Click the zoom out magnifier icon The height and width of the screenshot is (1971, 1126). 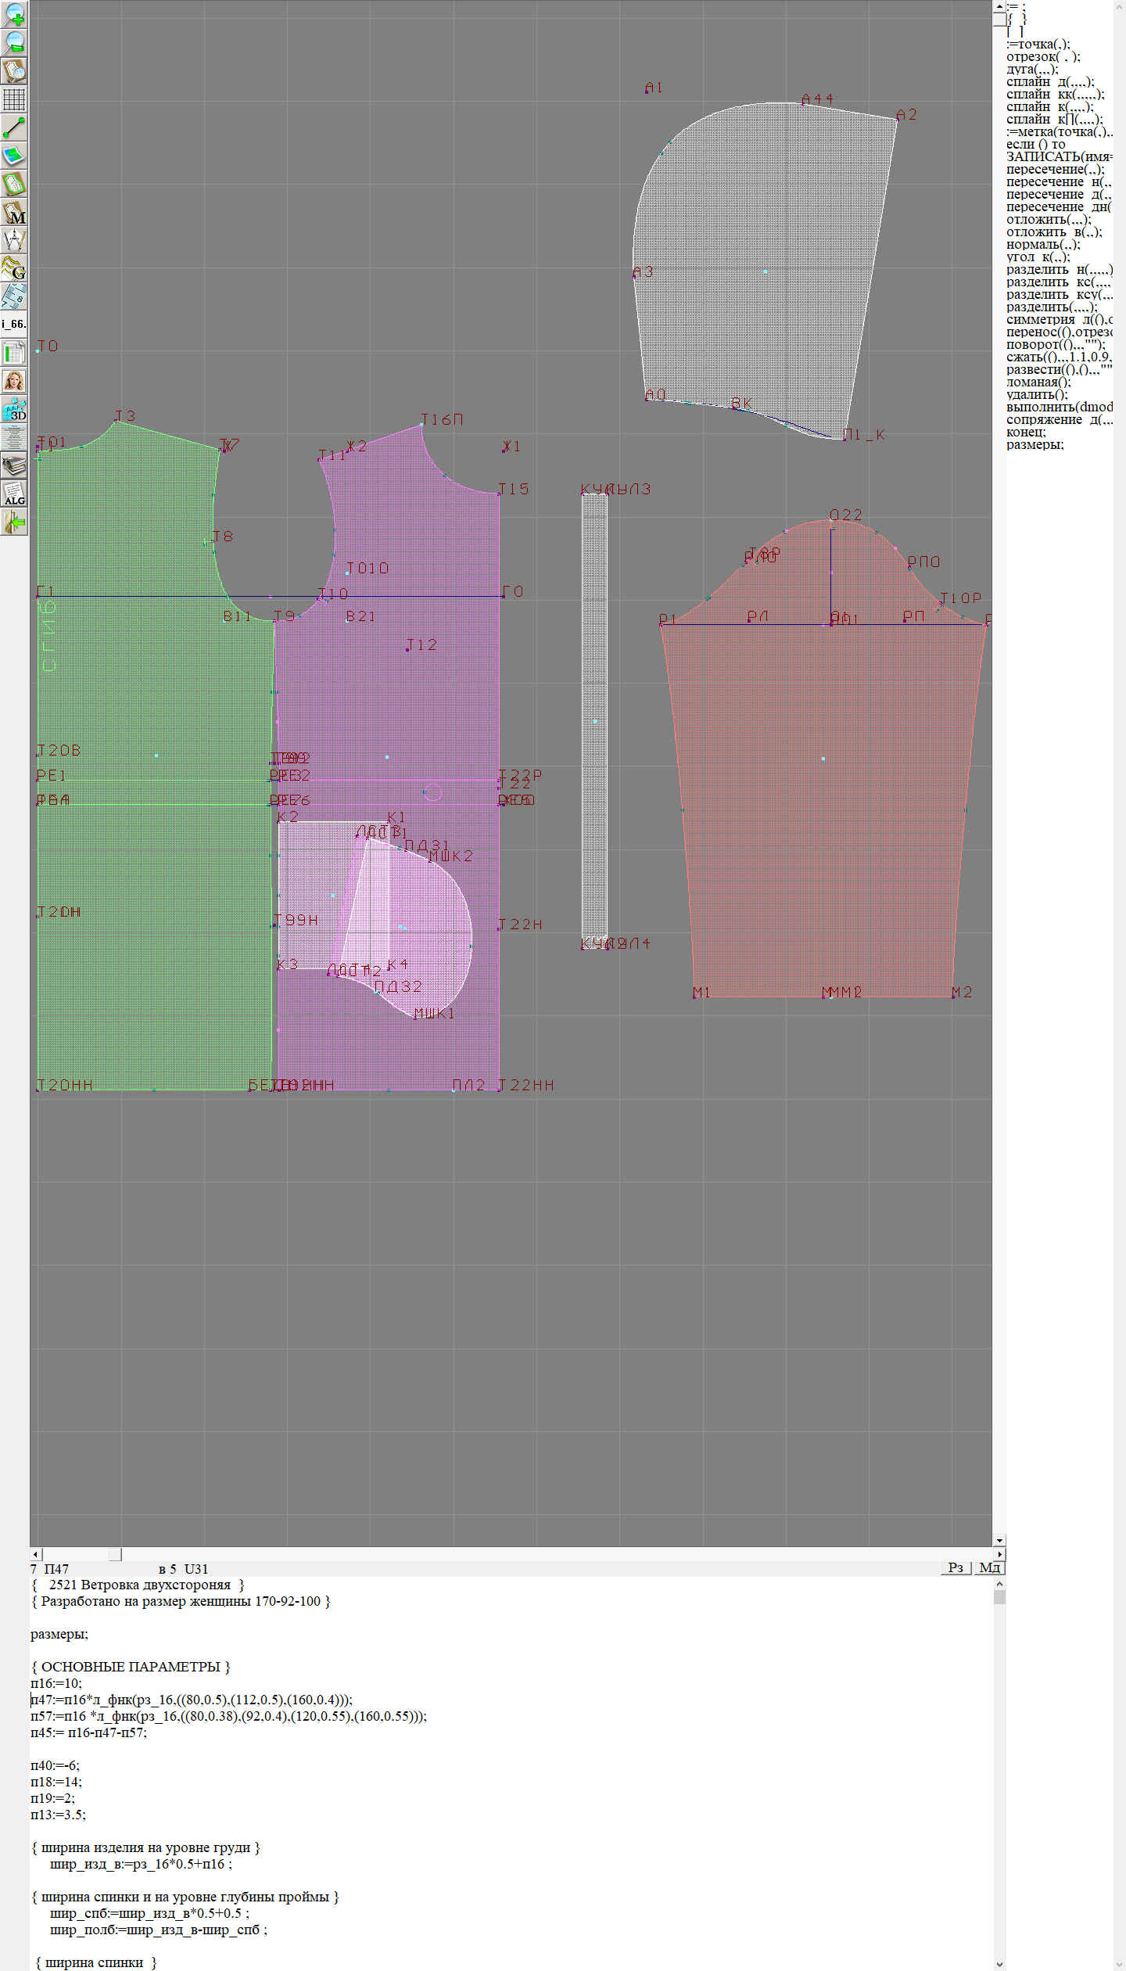(x=14, y=42)
